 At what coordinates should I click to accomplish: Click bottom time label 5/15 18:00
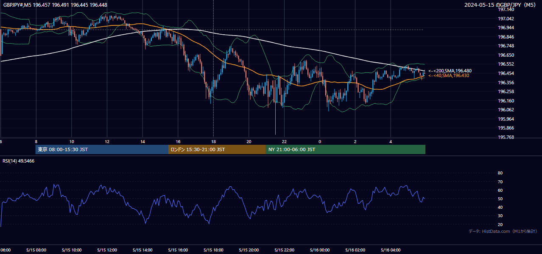(213, 250)
